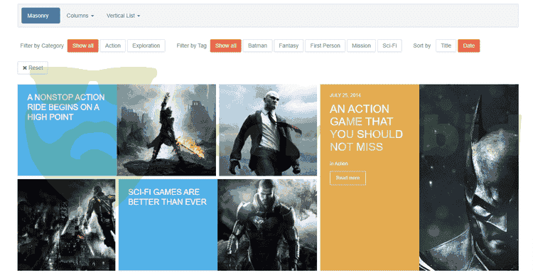The width and height of the screenshot is (533, 278).
Task: Open the Columns dropdown
Action: [80, 16]
